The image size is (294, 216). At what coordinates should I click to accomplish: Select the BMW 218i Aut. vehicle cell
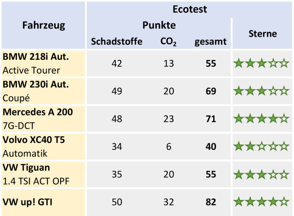point(43,63)
